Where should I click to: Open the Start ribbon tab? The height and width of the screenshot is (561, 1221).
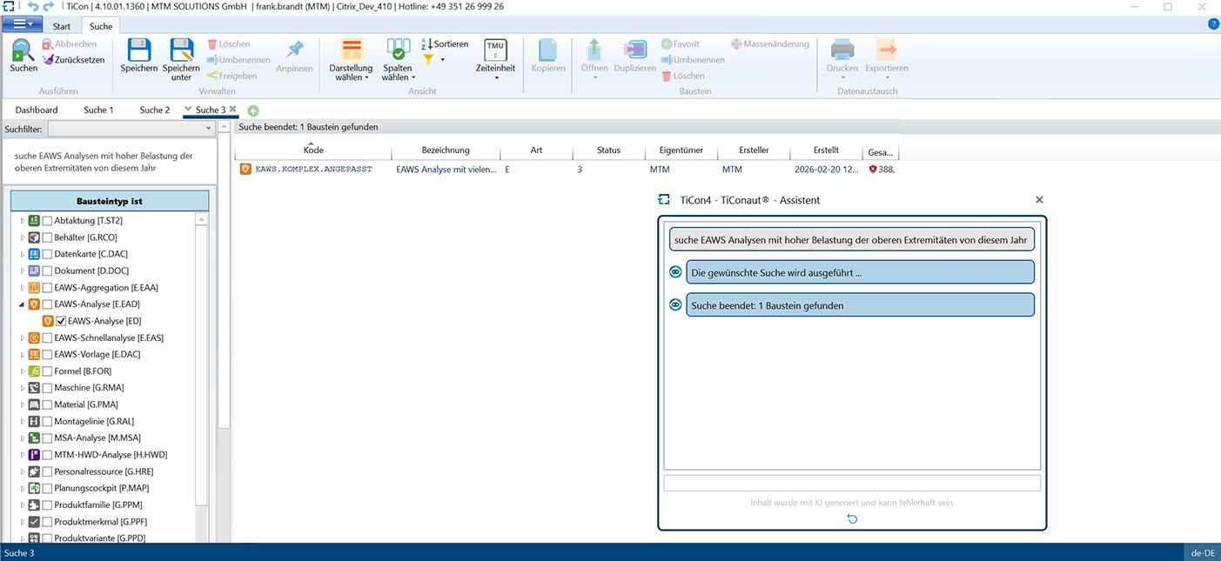tap(62, 26)
